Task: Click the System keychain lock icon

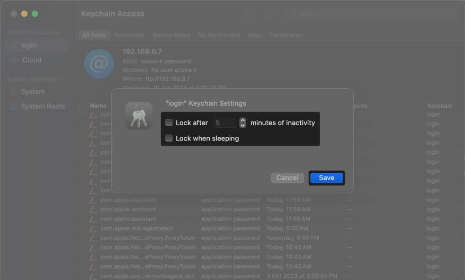Action: (x=13, y=91)
